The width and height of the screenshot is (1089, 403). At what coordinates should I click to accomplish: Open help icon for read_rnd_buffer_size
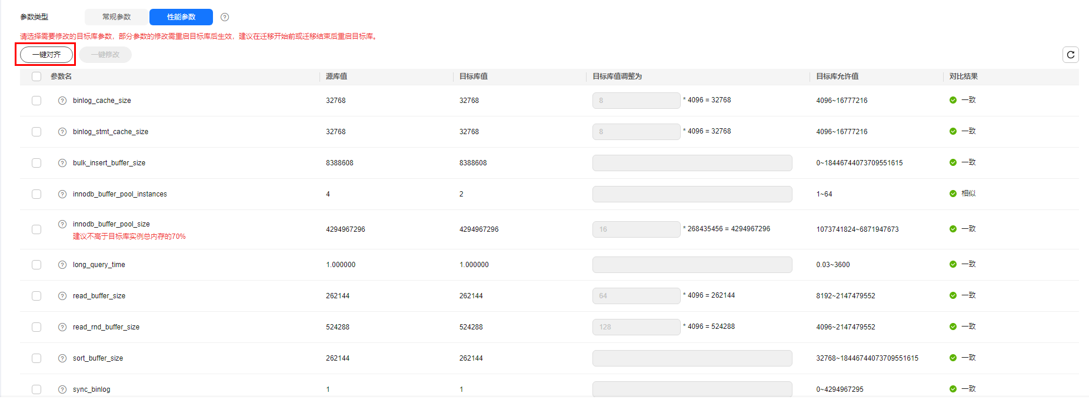[62, 327]
